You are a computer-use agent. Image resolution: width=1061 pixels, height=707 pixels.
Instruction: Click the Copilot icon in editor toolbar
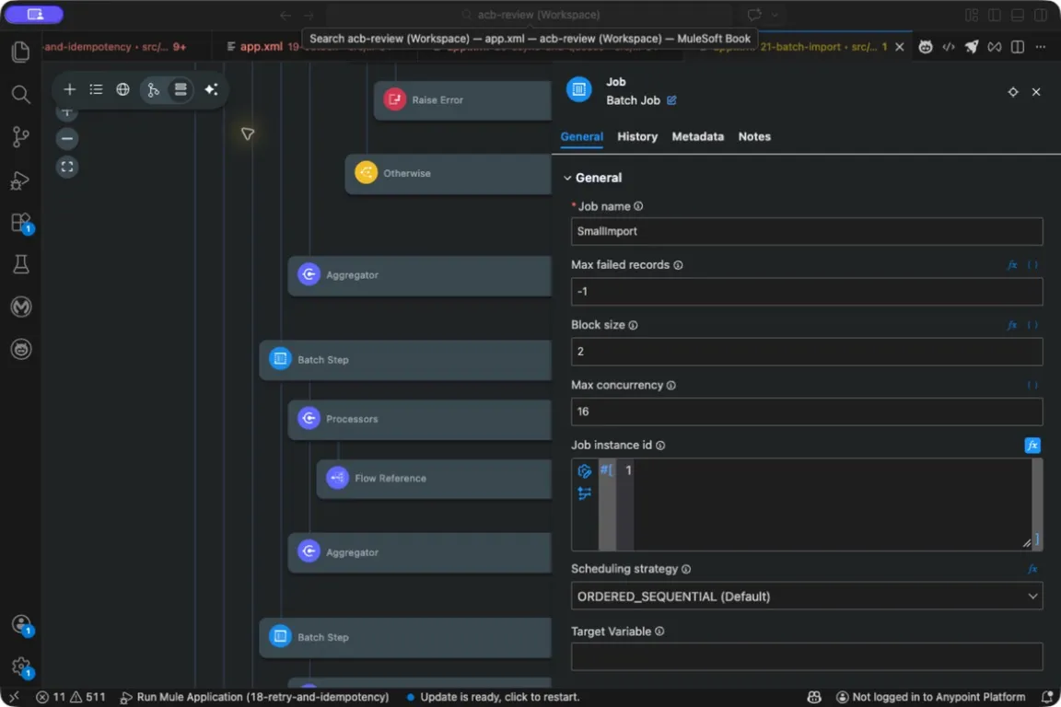pos(926,47)
